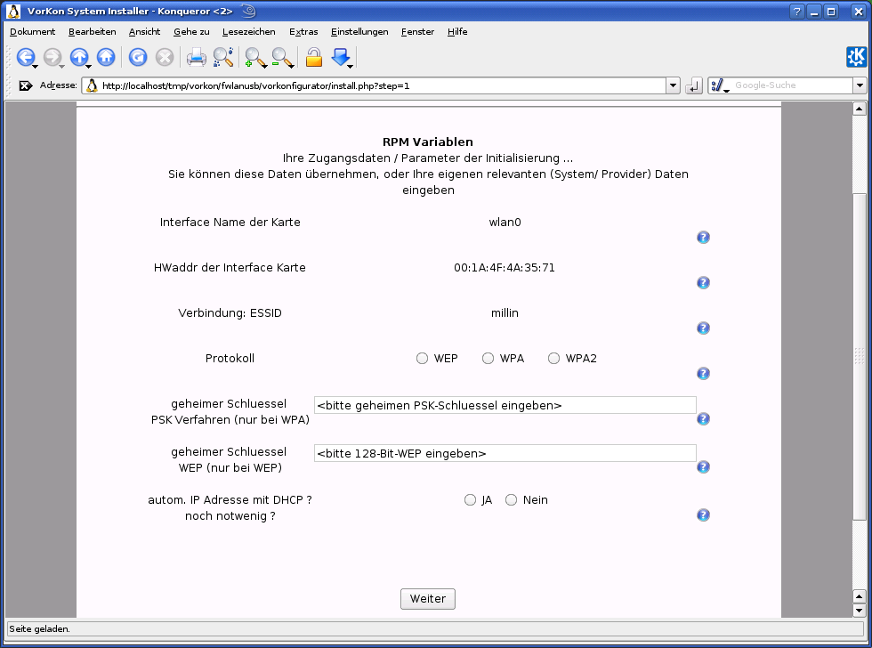872x648 pixels.
Task: Open help for Interface Name der Karte
Action: tap(703, 238)
